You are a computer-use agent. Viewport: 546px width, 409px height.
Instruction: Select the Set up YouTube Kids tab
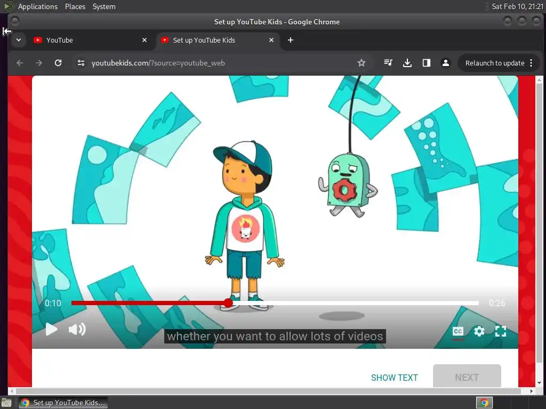[218, 40]
